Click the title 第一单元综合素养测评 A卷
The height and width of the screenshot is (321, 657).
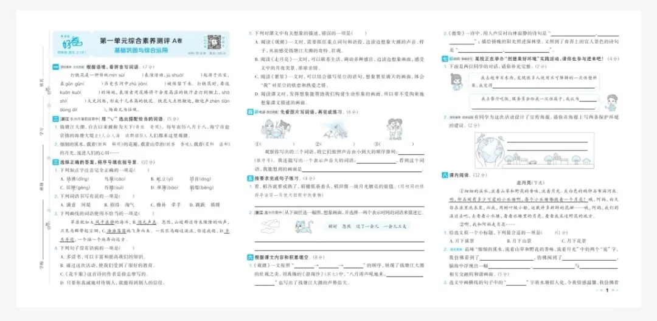click(141, 41)
